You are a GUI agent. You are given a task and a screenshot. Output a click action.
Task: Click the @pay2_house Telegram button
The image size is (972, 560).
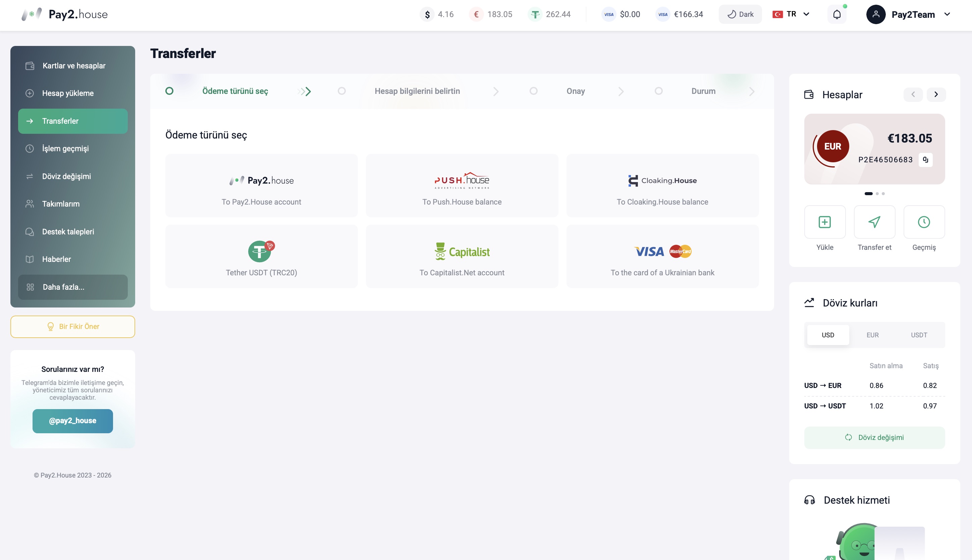pyautogui.click(x=73, y=421)
